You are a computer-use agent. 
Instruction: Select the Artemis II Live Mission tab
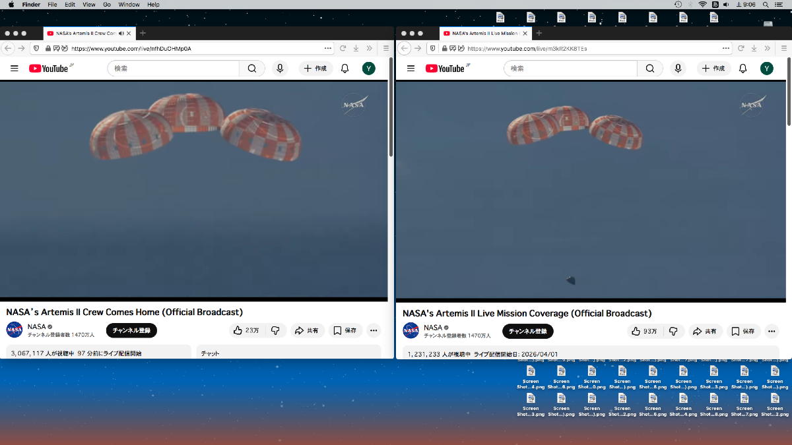click(485, 33)
